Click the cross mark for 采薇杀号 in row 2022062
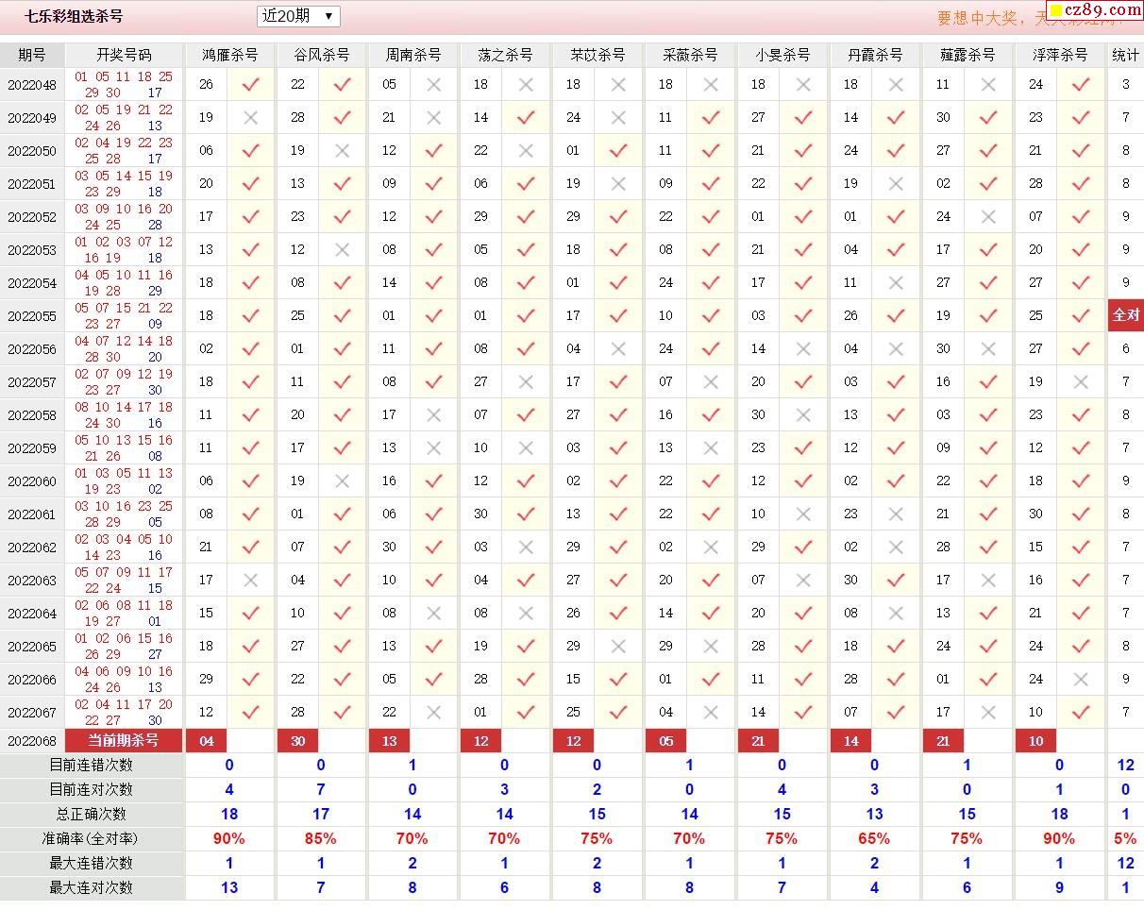The height and width of the screenshot is (910, 1144). 711,547
